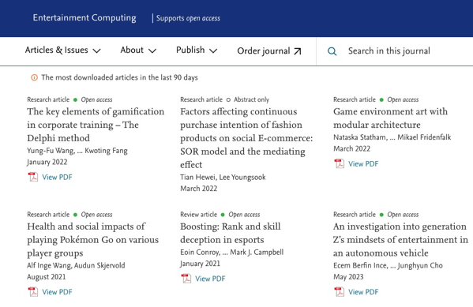Expand the Publish menu chevron
473x307 pixels.
point(213,51)
